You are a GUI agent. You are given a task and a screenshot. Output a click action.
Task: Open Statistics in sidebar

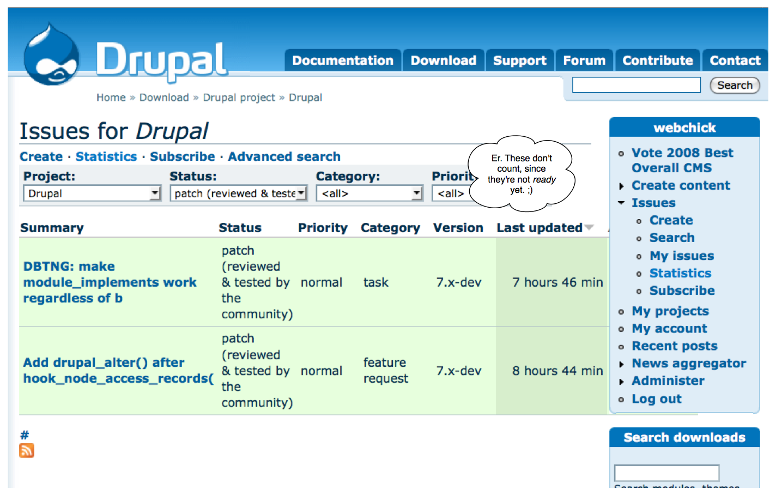tap(680, 273)
